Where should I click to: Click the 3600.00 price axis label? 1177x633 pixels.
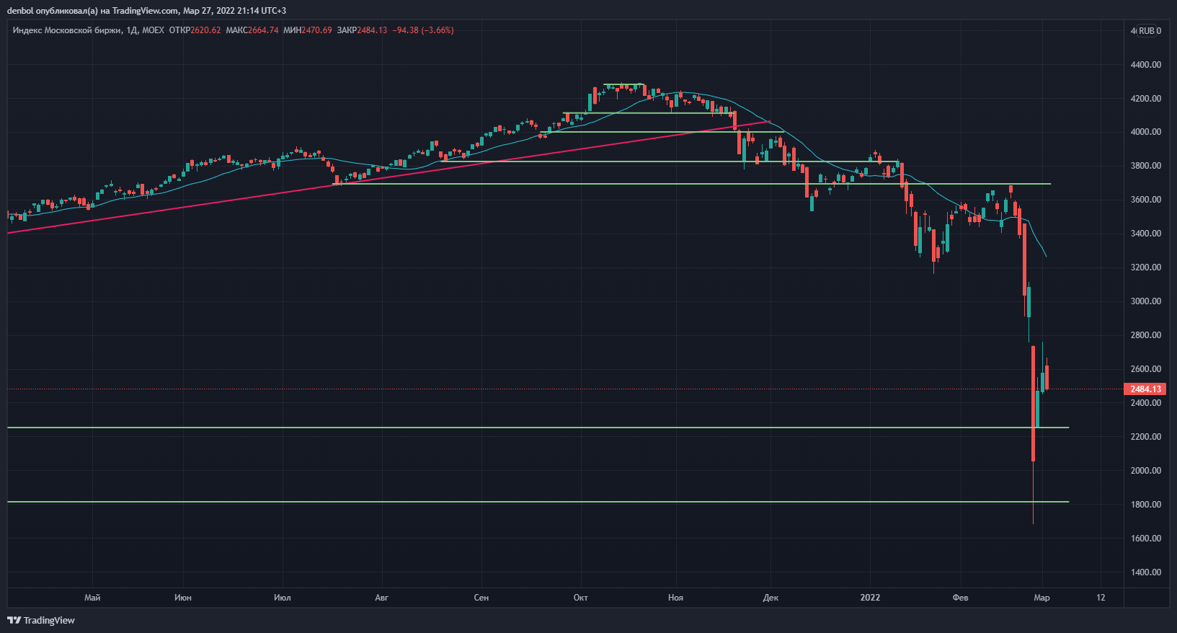click(x=1146, y=200)
